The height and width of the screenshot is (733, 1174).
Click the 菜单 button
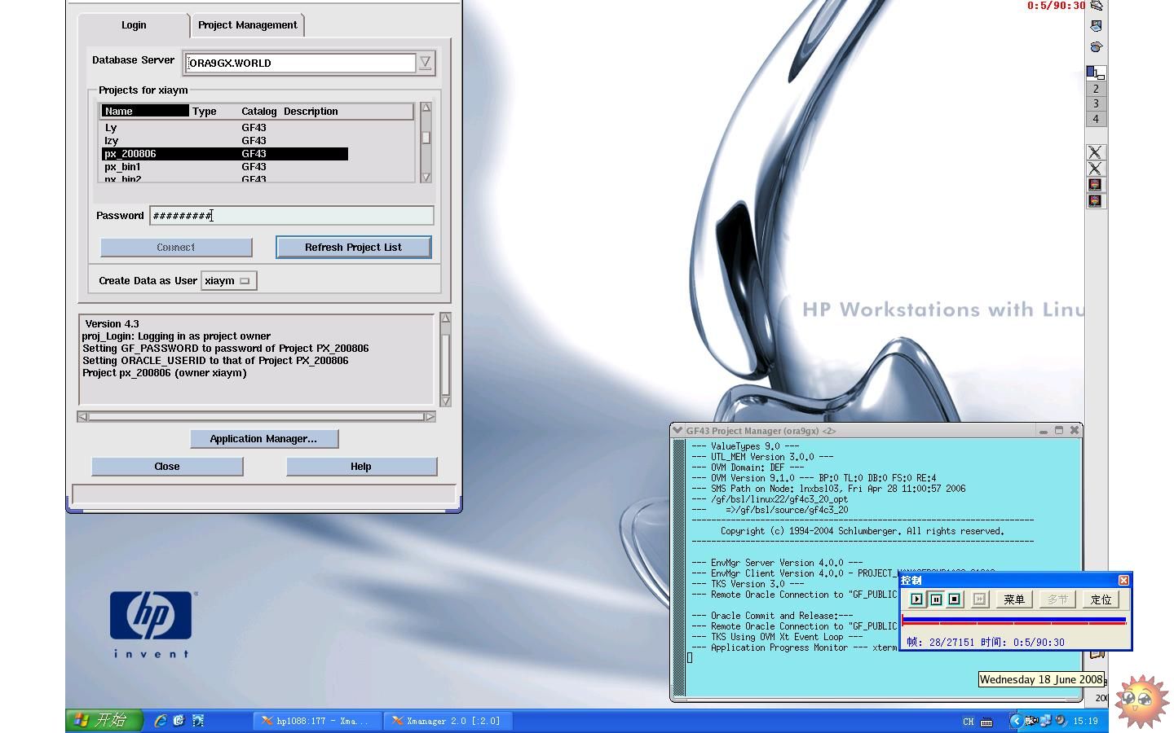pos(1014,599)
